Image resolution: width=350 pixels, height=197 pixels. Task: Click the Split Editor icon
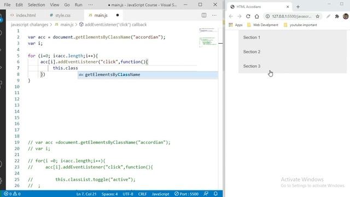pos(204,15)
